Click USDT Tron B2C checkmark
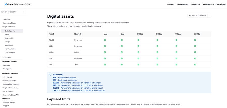The height and width of the screenshot is (108, 227). click(x=122, y=65)
